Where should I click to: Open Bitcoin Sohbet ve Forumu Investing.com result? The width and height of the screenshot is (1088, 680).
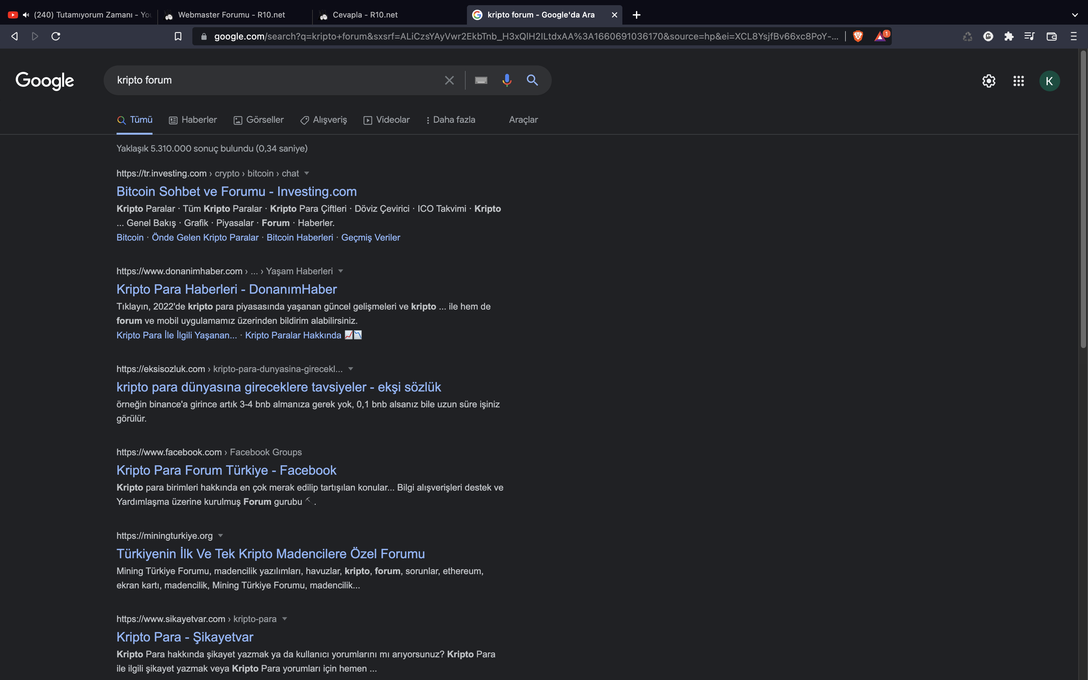[x=236, y=192]
